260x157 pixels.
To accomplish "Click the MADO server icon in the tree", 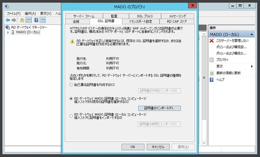I will click(x=13, y=32).
